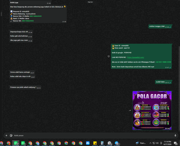Tap the +62 851-9888-2598 phone number
180x146 pixels.
(163, 62)
